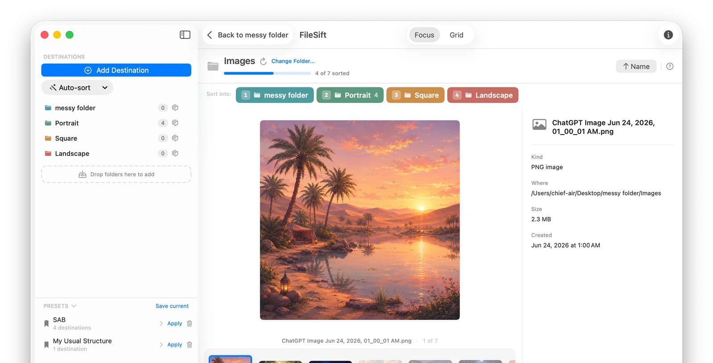Click the image file icon in info panel
713x363 pixels.
[x=539, y=125]
